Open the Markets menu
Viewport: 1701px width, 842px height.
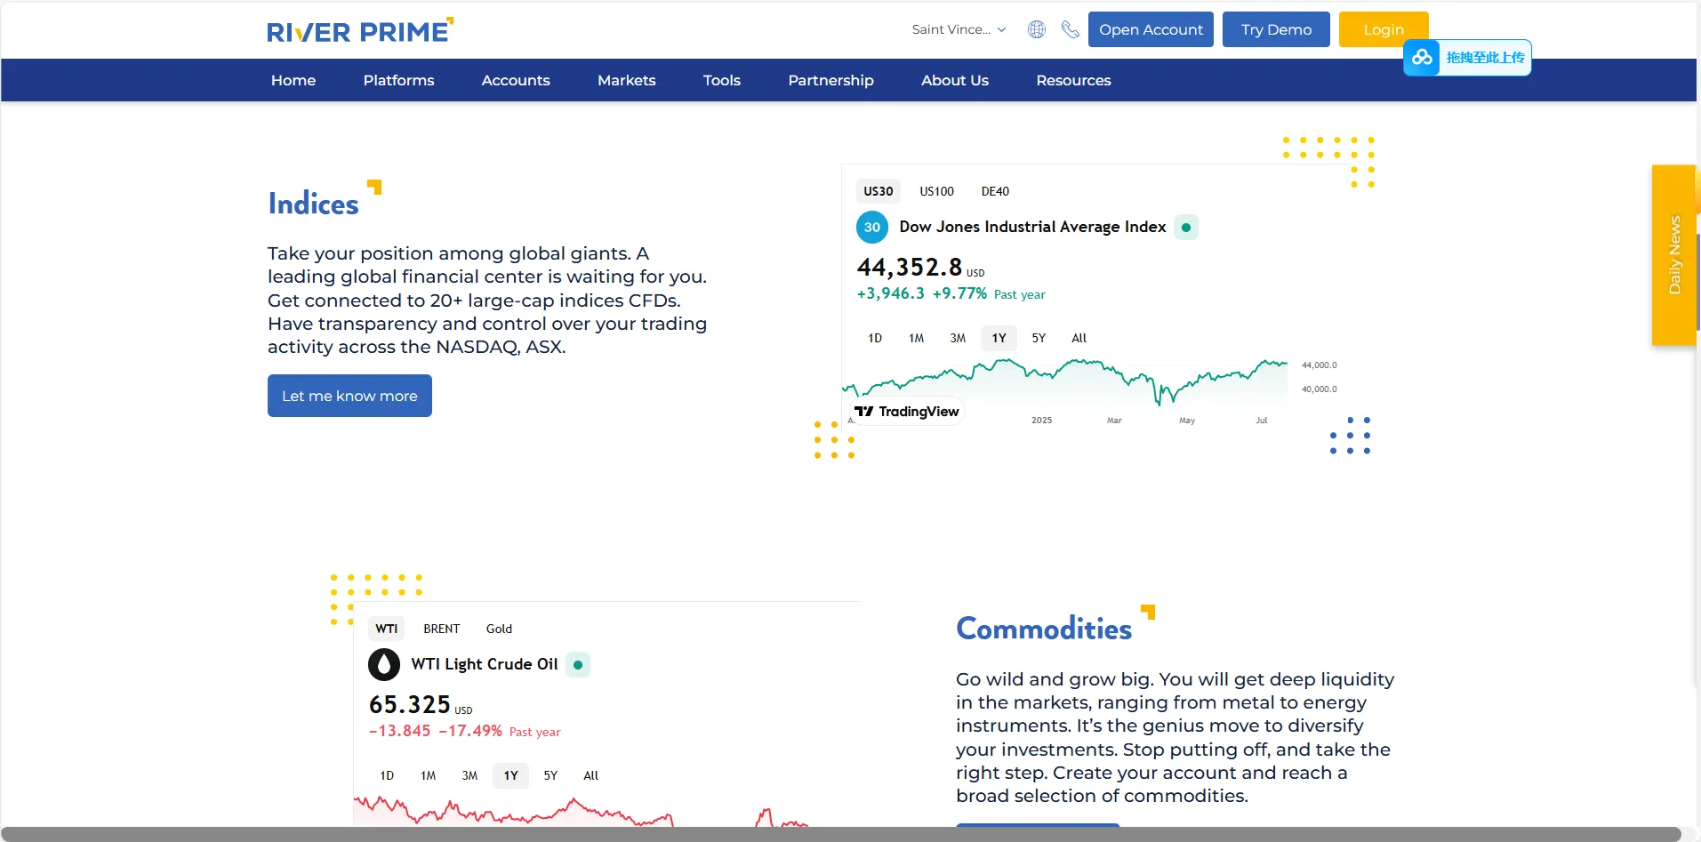pyautogui.click(x=627, y=80)
